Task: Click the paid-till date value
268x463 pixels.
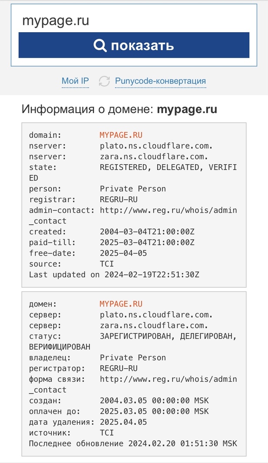Action: [x=147, y=243]
